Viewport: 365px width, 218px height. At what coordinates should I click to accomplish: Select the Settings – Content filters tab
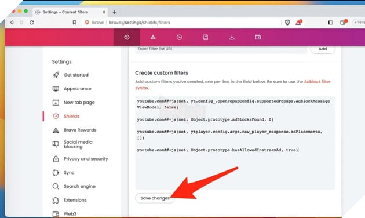70,12
